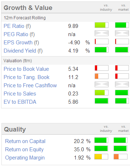Open the Operating Margin link

(x=25, y=158)
